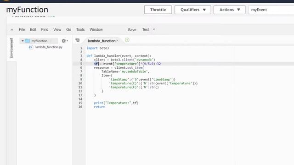The image size is (294, 165).
Task: Collapse the myFunction folder tree arrow
Action: click(23, 41)
